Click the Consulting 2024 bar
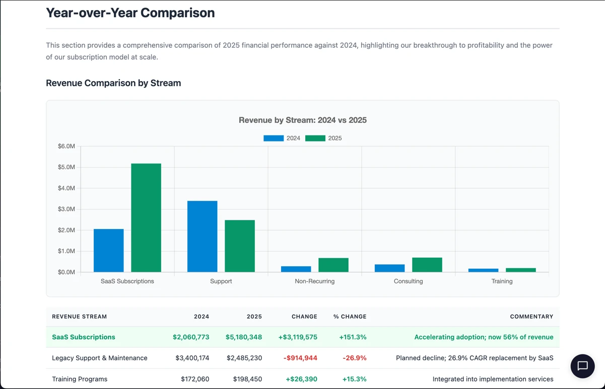Image resolution: width=605 pixels, height=389 pixels. pyautogui.click(x=389, y=268)
